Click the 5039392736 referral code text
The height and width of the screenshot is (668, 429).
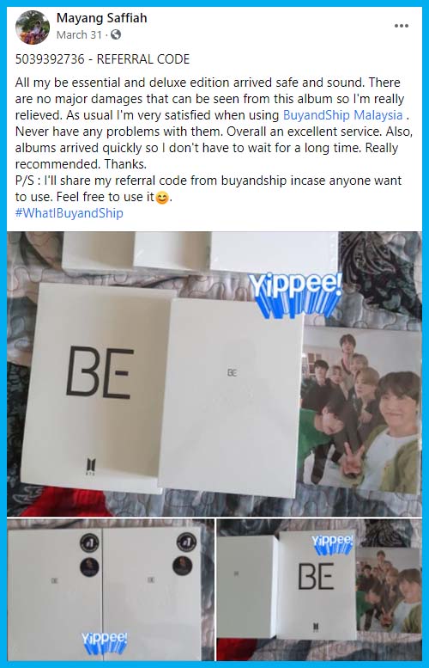pyautogui.click(x=50, y=59)
